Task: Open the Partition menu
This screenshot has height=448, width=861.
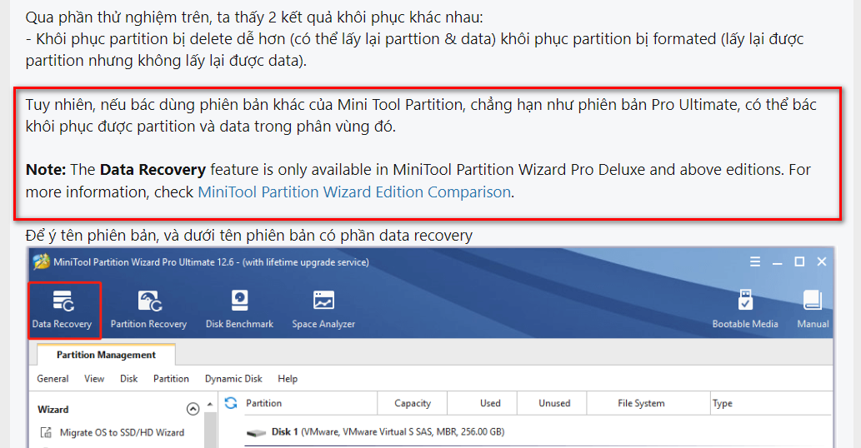Action: tap(171, 379)
